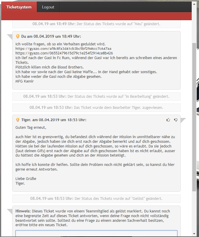Click the reply text input field
Screen dimensions: 199x237
click(96, 233)
